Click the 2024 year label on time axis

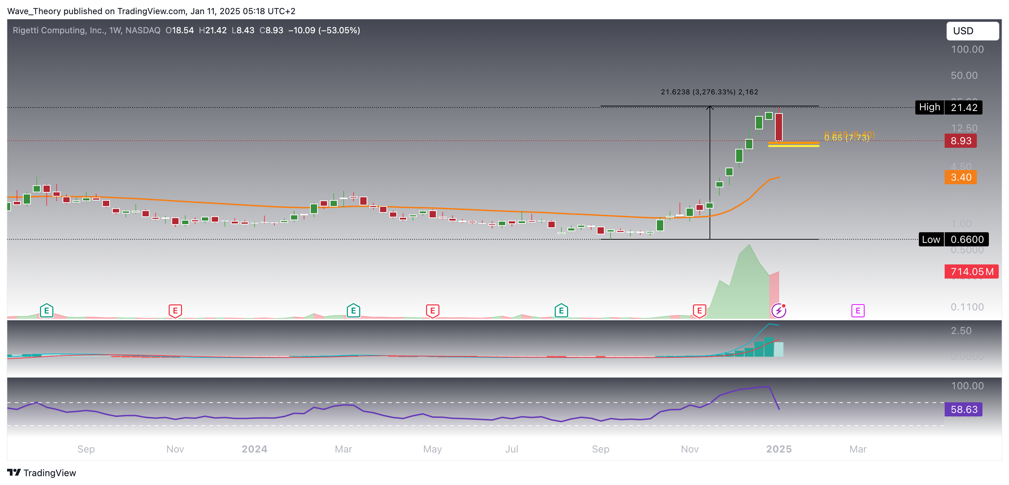click(255, 449)
